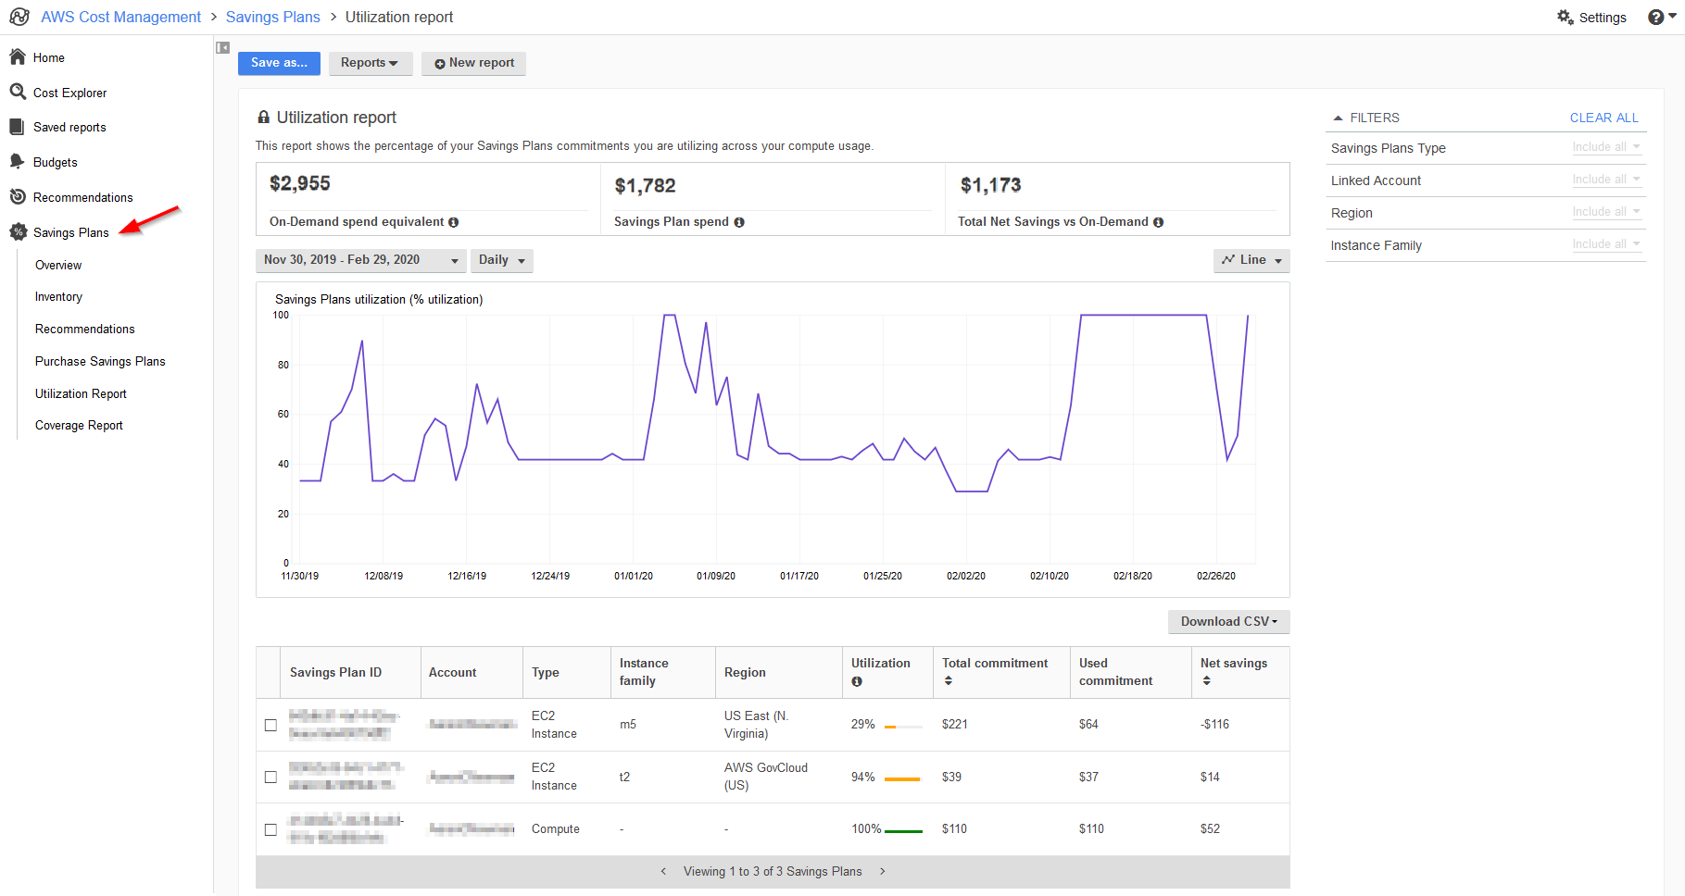Open the Reports dropdown
Viewport: 1685px width, 896px height.
[369, 63]
